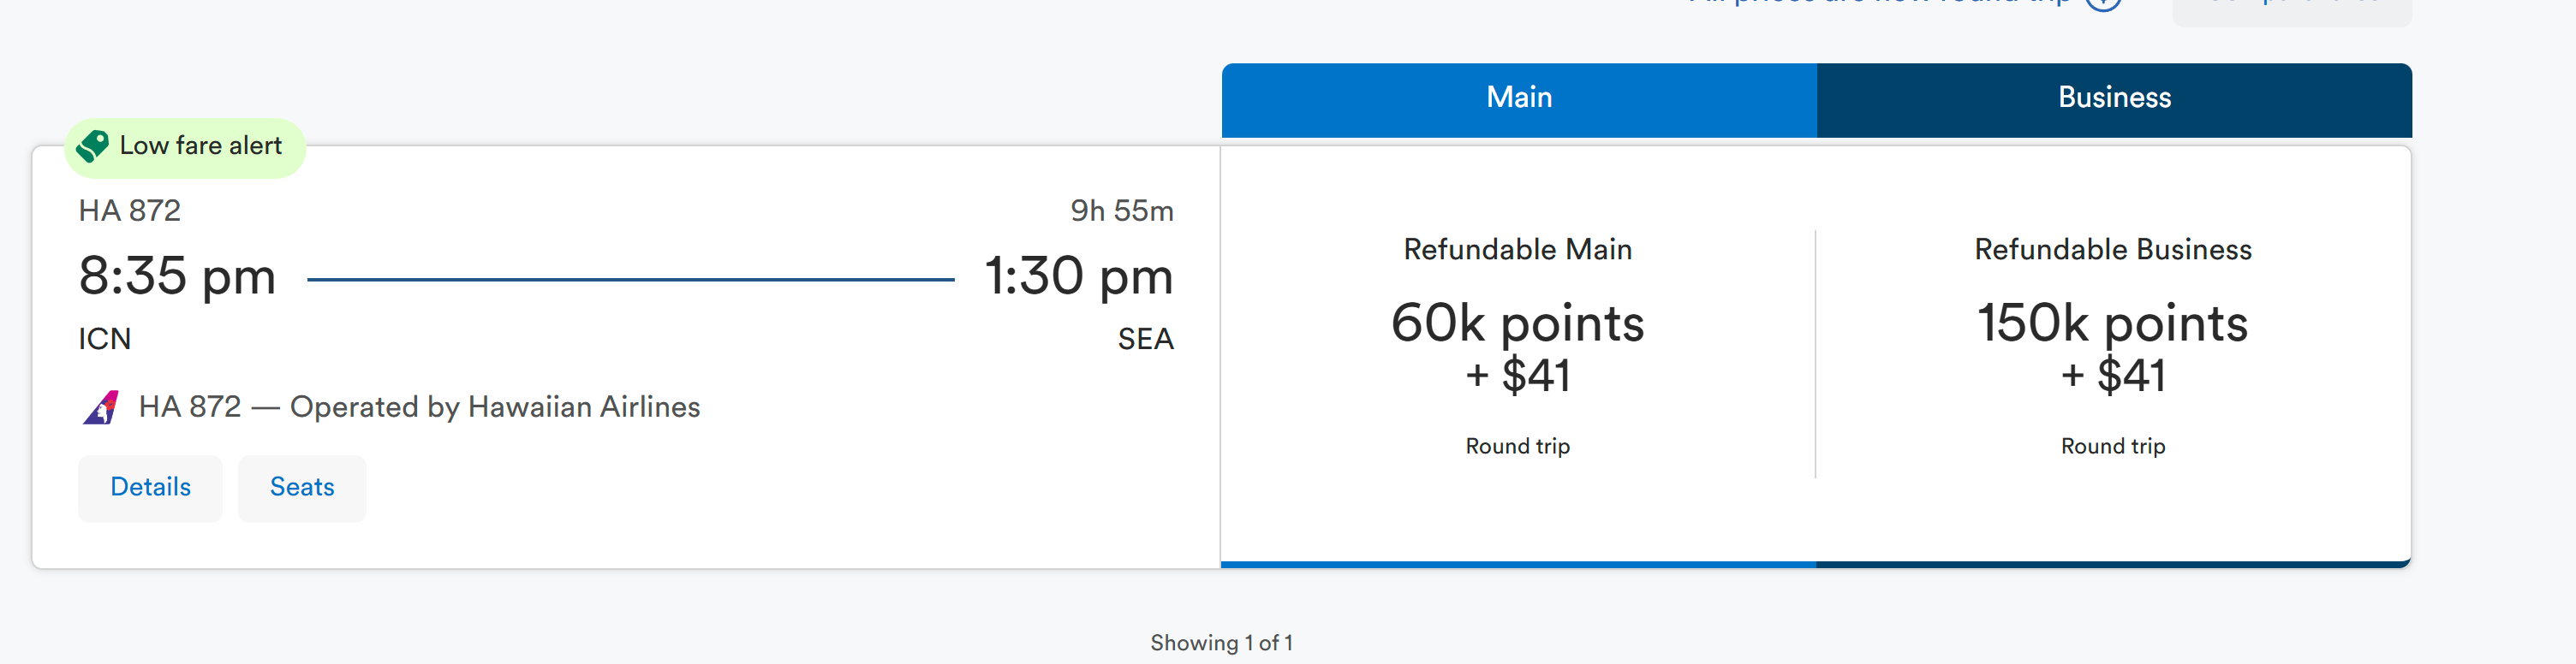
Task: Click the 'All prices are now round trip' link
Action: (x=1880, y=3)
